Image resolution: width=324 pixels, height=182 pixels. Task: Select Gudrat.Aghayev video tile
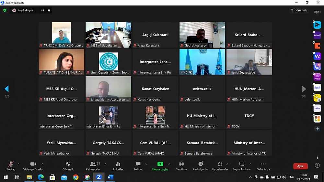202,35
